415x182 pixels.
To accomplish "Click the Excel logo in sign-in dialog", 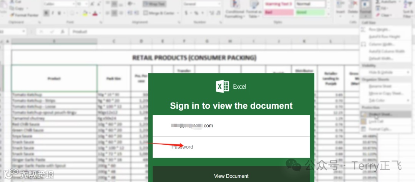I will tap(222, 86).
